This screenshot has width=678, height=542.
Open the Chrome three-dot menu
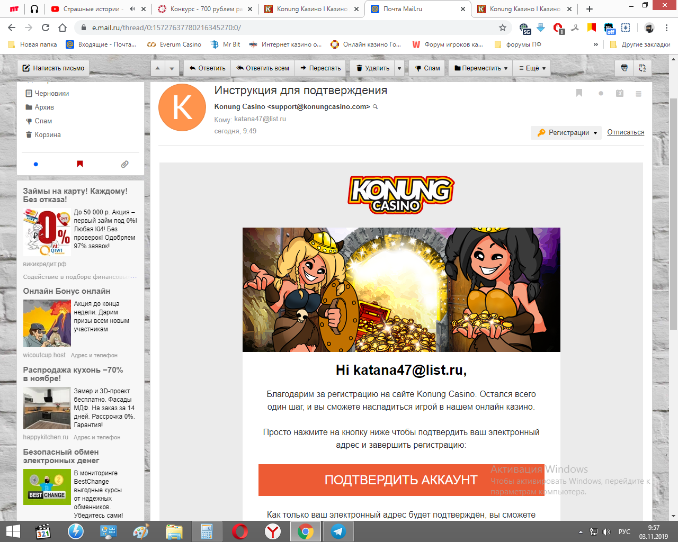click(x=667, y=28)
